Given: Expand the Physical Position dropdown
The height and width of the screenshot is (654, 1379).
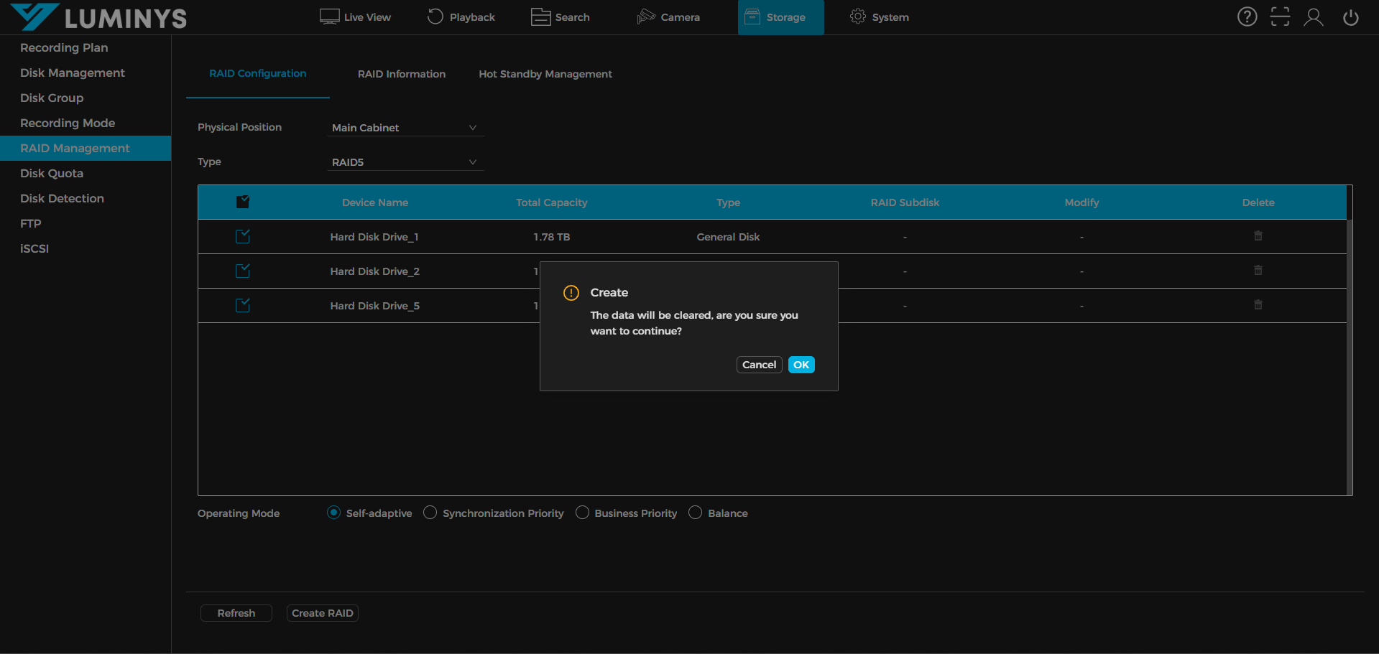Looking at the screenshot, I should pos(405,128).
